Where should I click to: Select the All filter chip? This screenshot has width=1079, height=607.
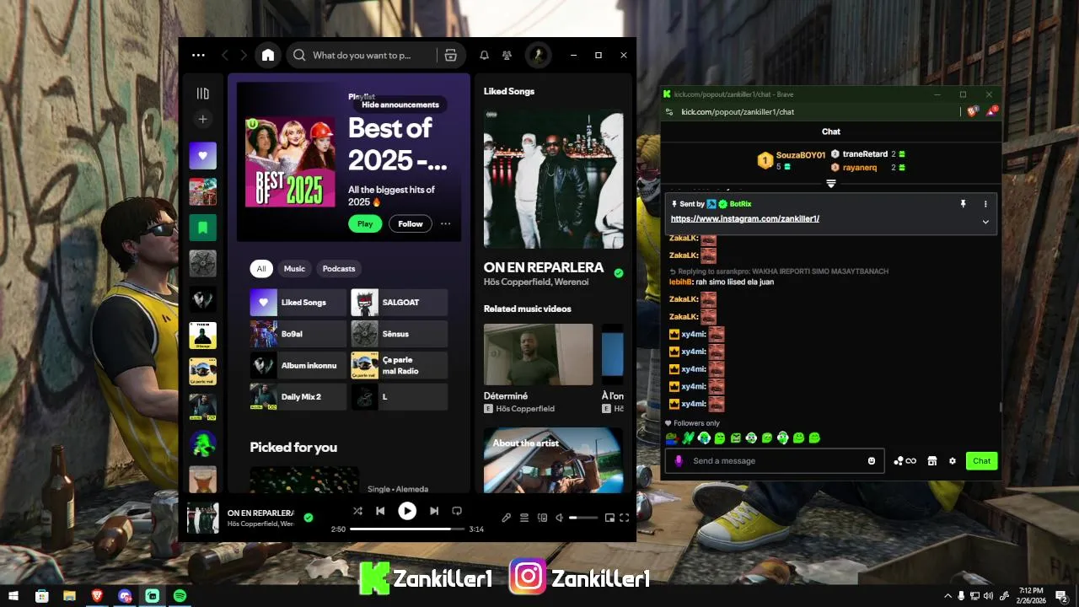261,268
